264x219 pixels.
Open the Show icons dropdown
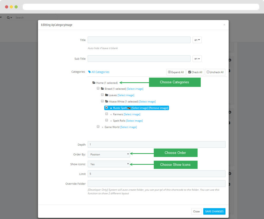(109, 164)
